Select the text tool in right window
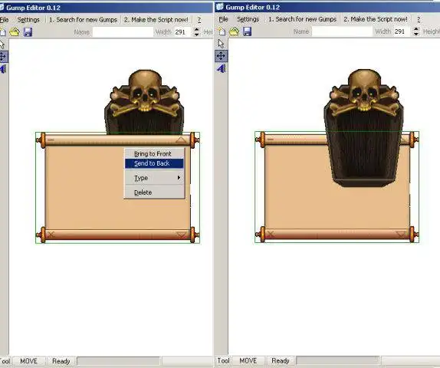The height and width of the screenshot is (368, 440). (221, 68)
